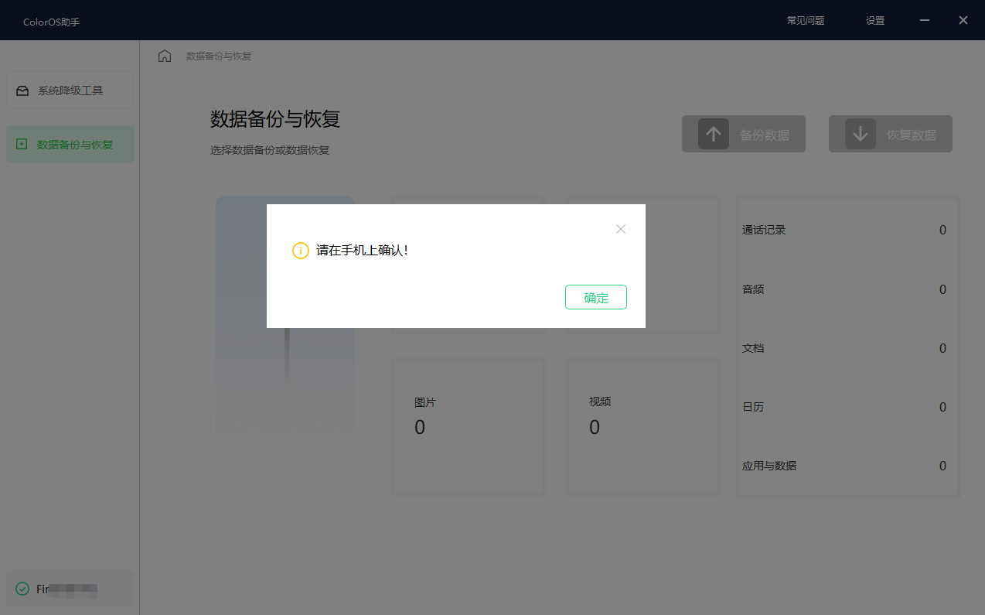The height and width of the screenshot is (615, 985).
Task: Switch to the 系统降级工具 section
Action: [70, 90]
